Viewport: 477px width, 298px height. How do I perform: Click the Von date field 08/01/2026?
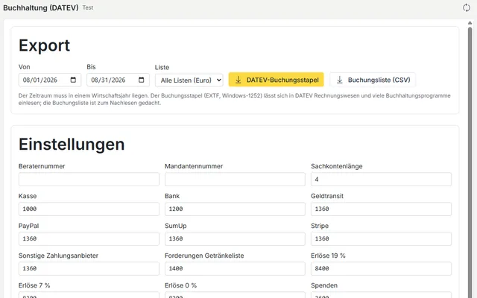[50, 80]
